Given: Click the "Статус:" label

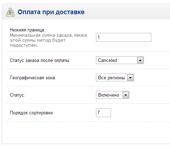Looking at the screenshot, I should click(18, 95).
